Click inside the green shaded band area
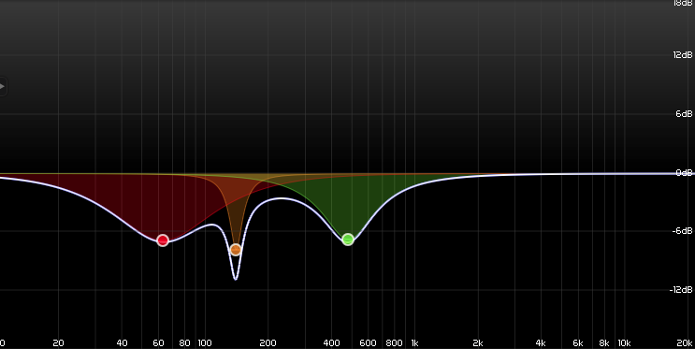 point(348,204)
